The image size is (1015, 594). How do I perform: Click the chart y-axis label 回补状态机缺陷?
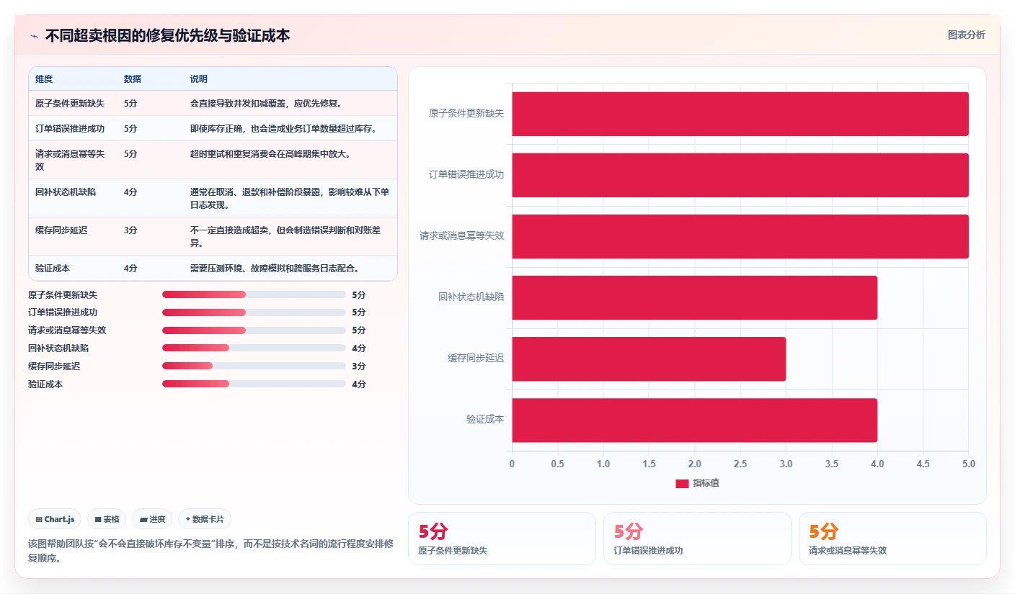tap(471, 297)
